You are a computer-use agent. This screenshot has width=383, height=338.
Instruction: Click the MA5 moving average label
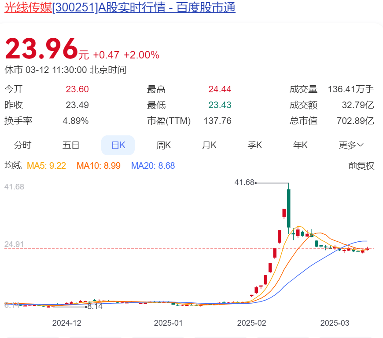pyautogui.click(x=47, y=166)
